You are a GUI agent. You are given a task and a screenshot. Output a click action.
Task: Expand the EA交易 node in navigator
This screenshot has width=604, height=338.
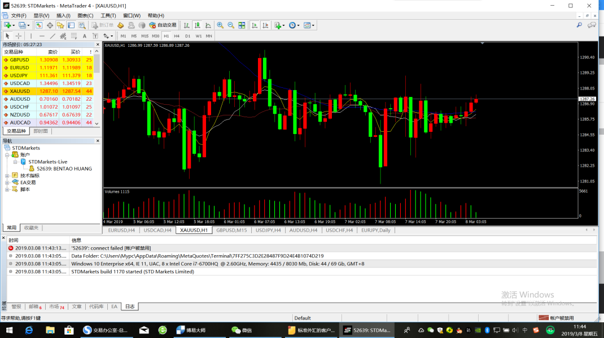(x=7, y=183)
